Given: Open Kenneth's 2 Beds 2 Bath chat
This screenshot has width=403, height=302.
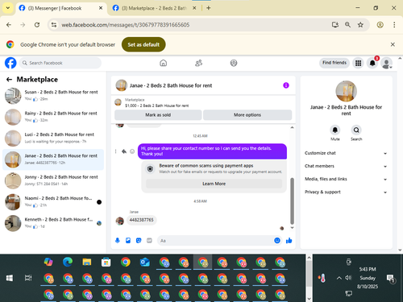Looking at the screenshot, I should tap(53, 223).
